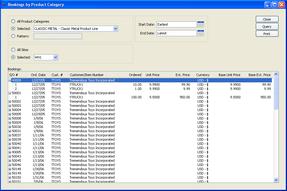Screen dimensions: 287x191
Task: Expand sales order 50148 row
Action: point(10,169)
